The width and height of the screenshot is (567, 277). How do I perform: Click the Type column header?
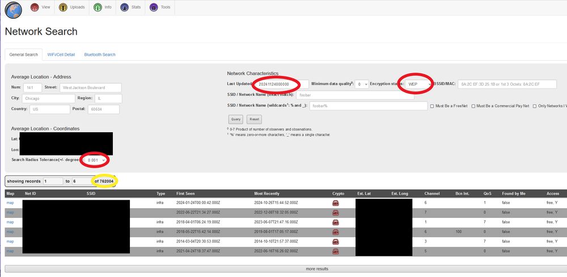tap(160, 194)
